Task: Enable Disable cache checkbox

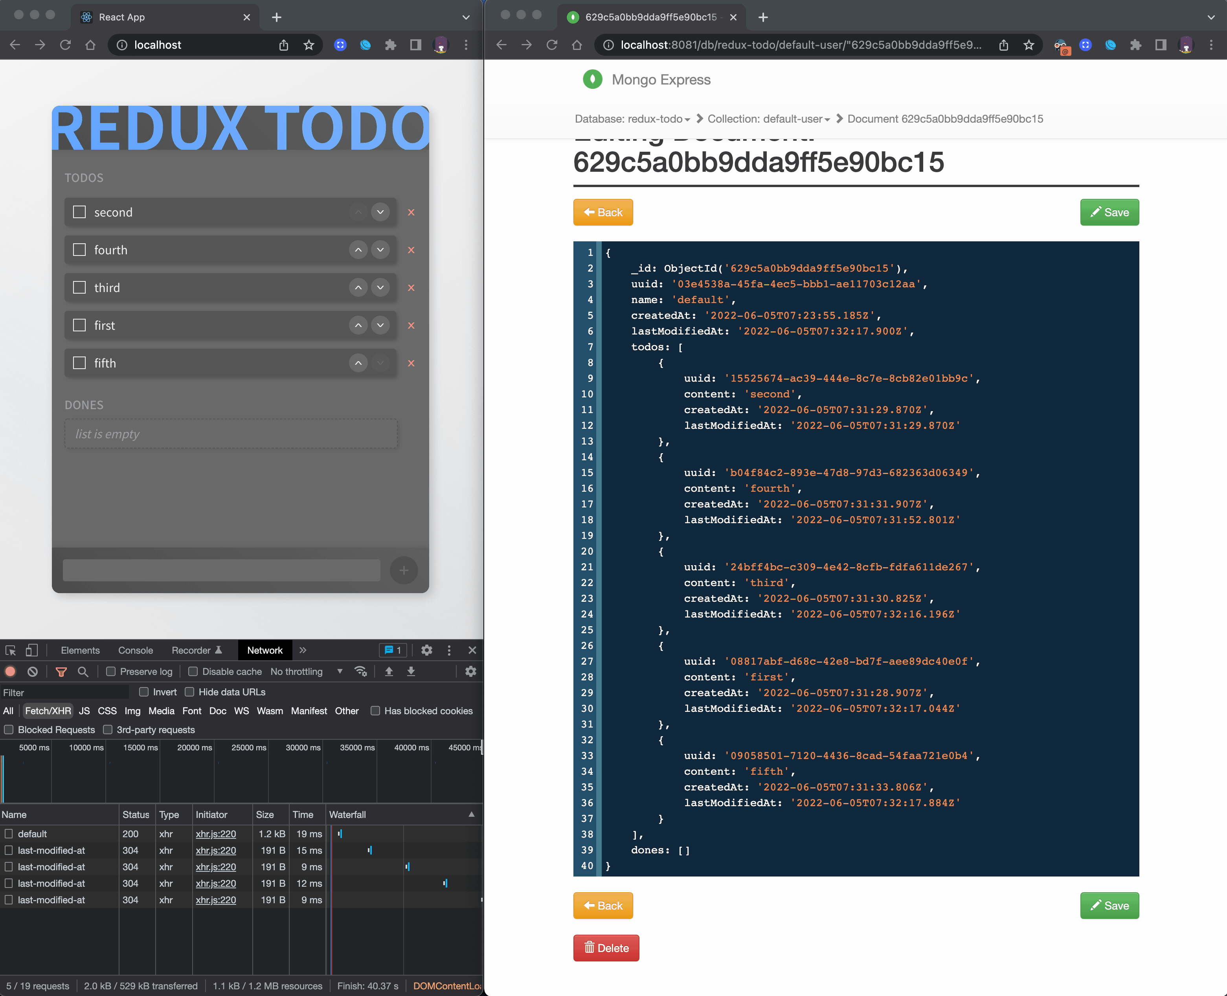Action: click(x=193, y=671)
